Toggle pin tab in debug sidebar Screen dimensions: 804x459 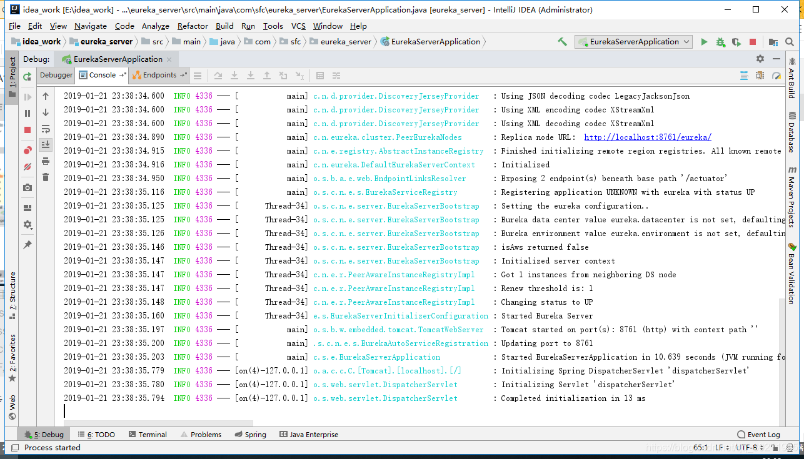(28, 245)
